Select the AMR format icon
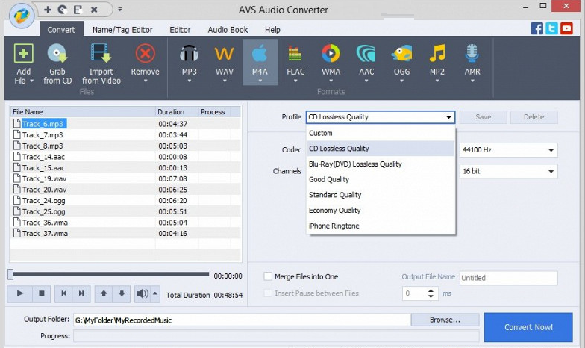585x348 pixels. pyautogui.click(x=472, y=54)
